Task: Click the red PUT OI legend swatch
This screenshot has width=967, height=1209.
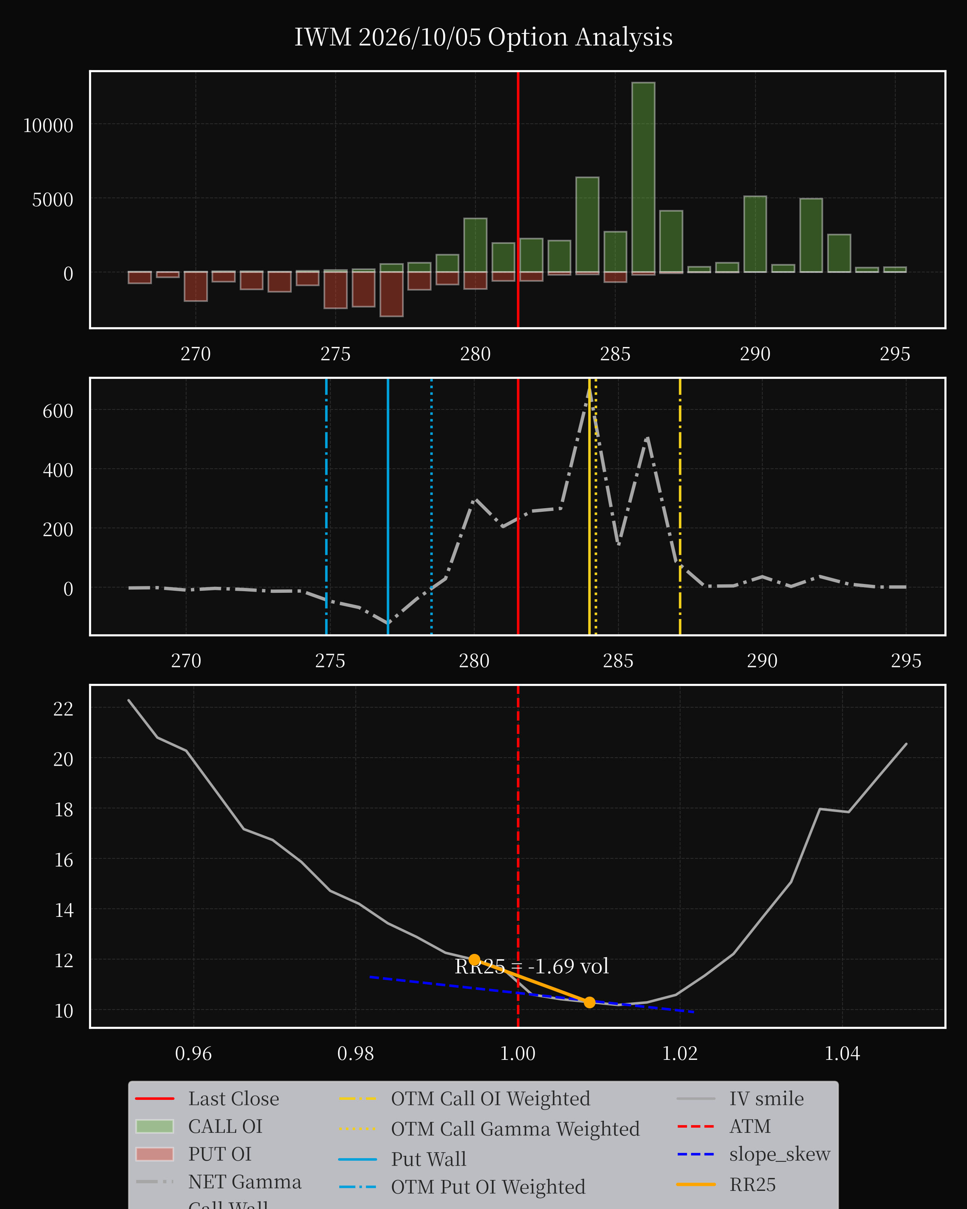Action: coord(155,1154)
